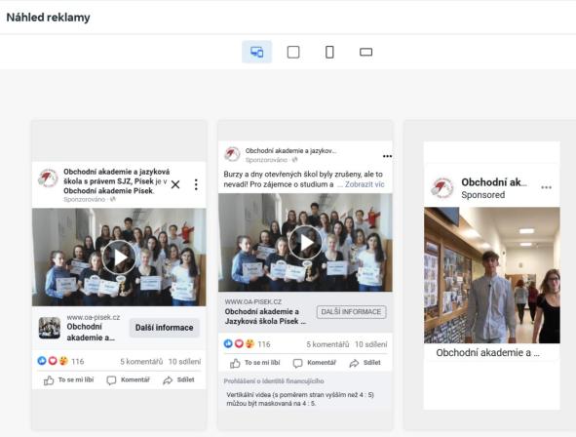Image resolution: width=576 pixels, height=437 pixels.
Task: Click the hallway image in the Sponsored ad preview
Action: [492, 275]
